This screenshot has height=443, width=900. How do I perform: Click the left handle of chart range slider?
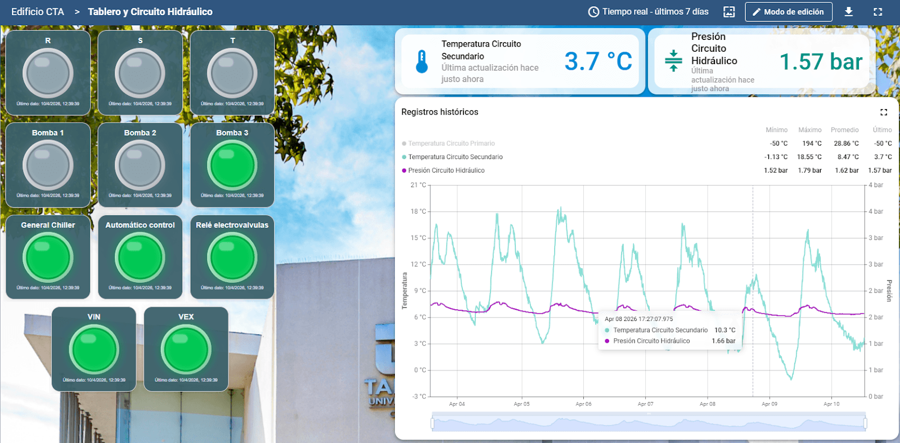click(433, 423)
